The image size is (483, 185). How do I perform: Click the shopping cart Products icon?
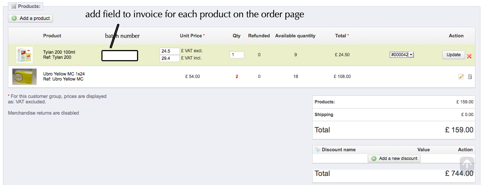coord(13,6)
